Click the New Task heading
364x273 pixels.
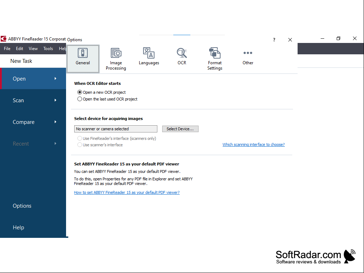[21, 61]
